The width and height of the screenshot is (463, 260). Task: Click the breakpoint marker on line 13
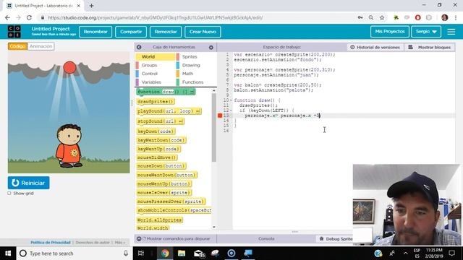(x=220, y=116)
